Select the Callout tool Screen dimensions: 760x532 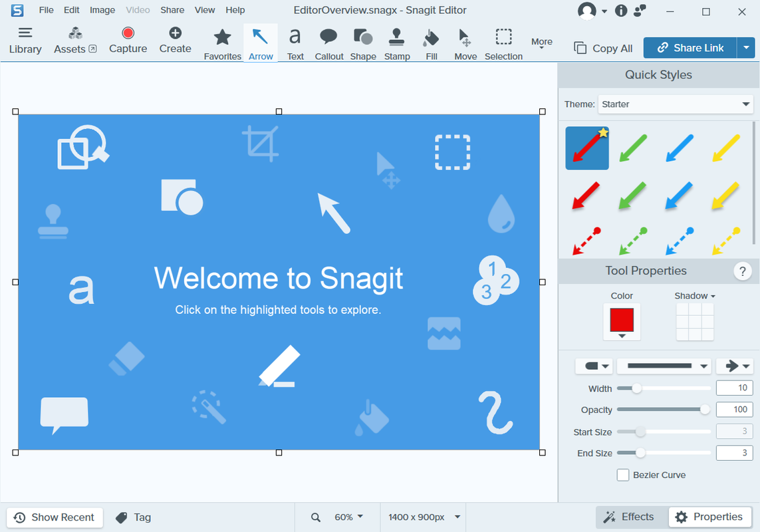[x=329, y=44]
